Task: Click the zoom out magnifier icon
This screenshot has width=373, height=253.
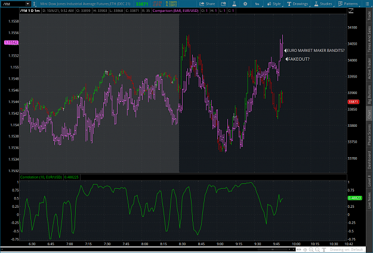Action: coord(317,249)
